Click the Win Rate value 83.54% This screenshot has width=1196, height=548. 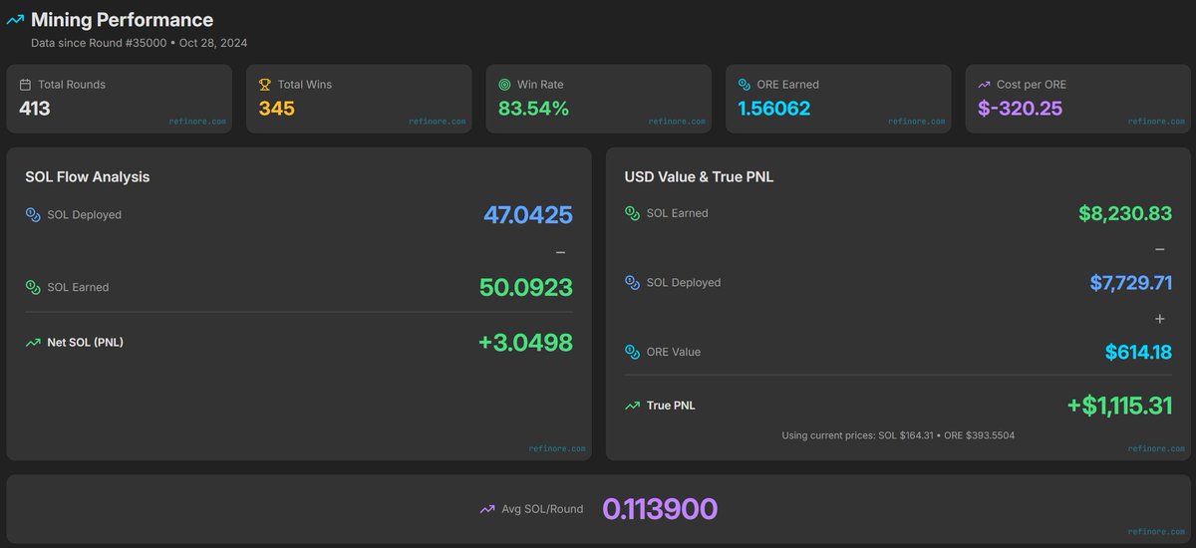click(534, 108)
